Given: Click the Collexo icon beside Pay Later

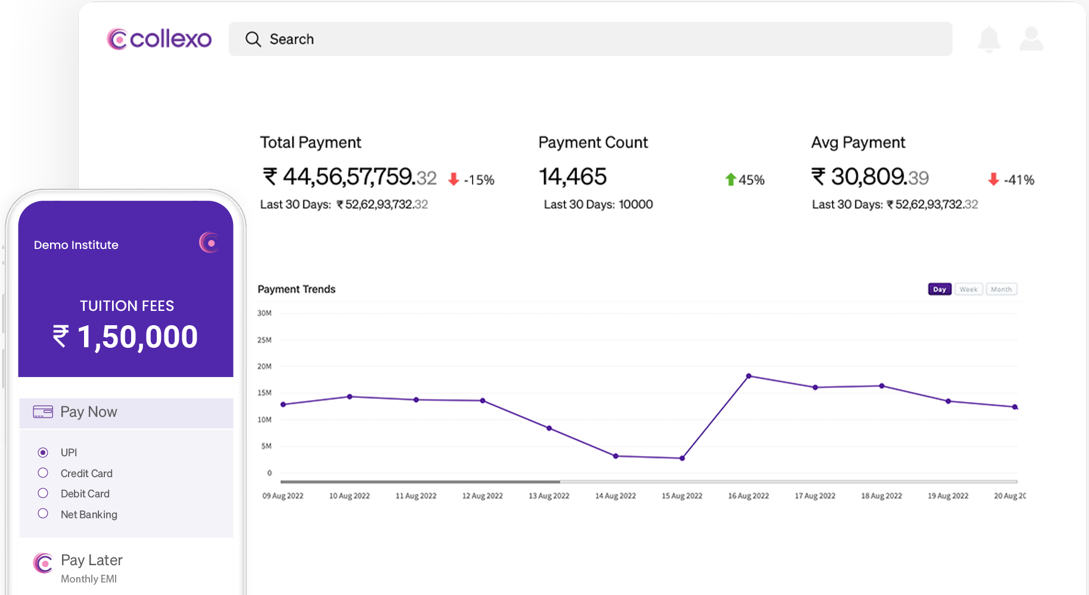Looking at the screenshot, I should (43, 563).
